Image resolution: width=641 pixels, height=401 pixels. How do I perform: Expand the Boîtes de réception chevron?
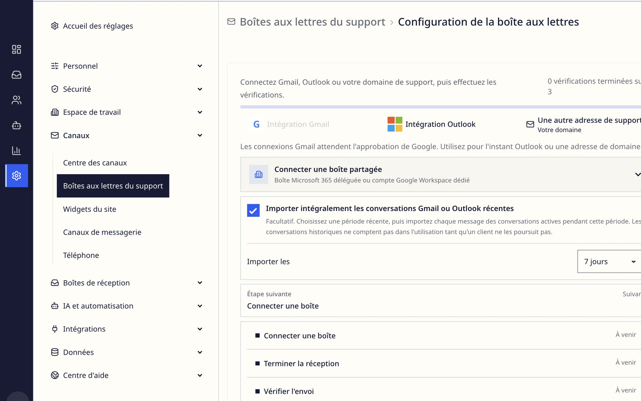click(200, 283)
